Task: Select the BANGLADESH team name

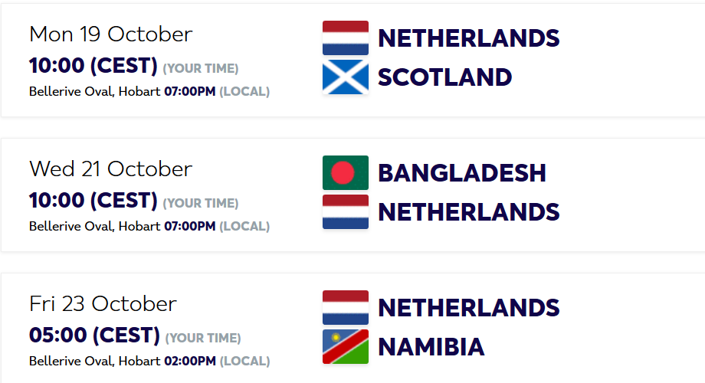Action: (x=462, y=173)
